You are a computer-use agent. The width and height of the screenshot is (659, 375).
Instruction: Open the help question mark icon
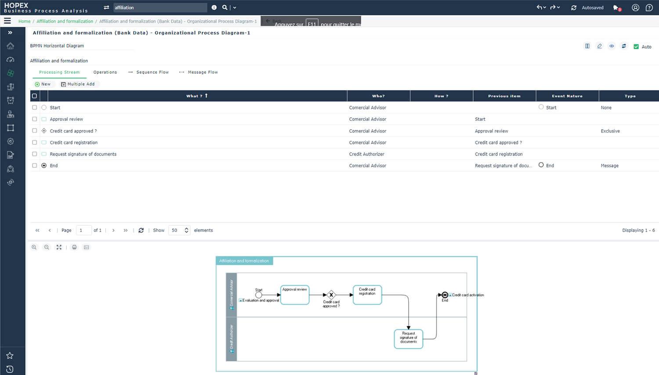649,7
